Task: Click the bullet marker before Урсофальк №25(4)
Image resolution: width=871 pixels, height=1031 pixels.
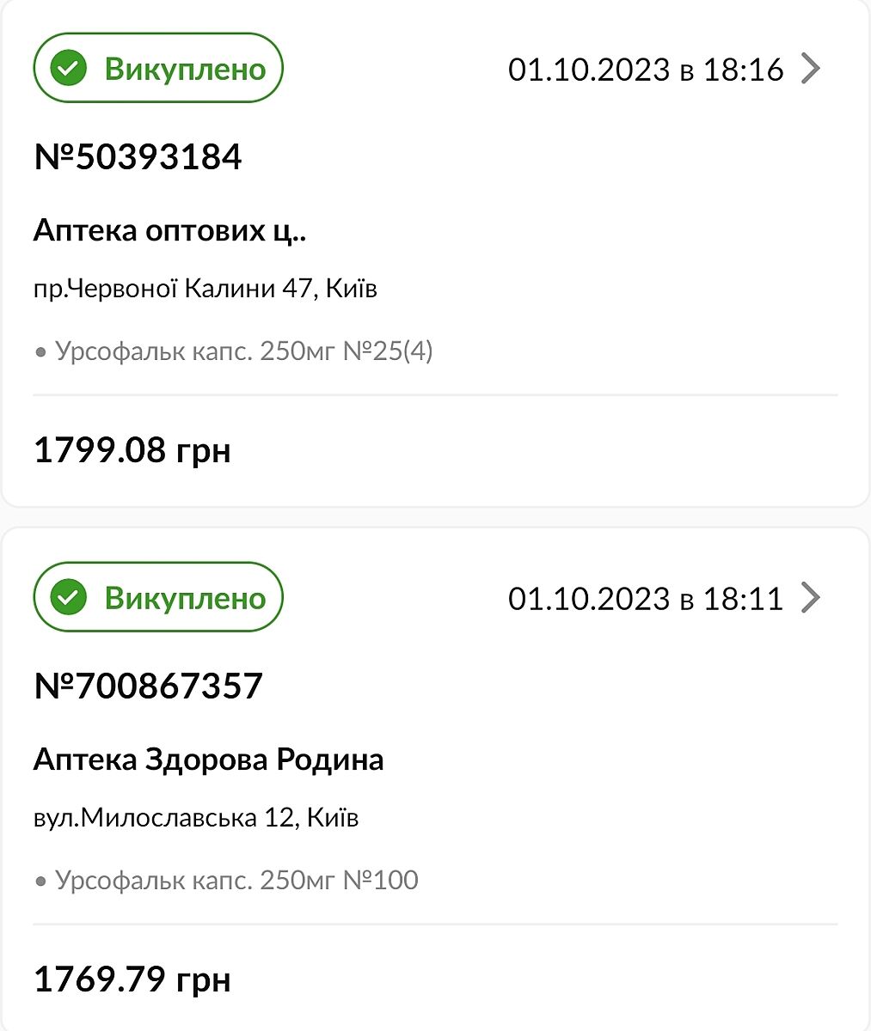Action: click(40, 352)
